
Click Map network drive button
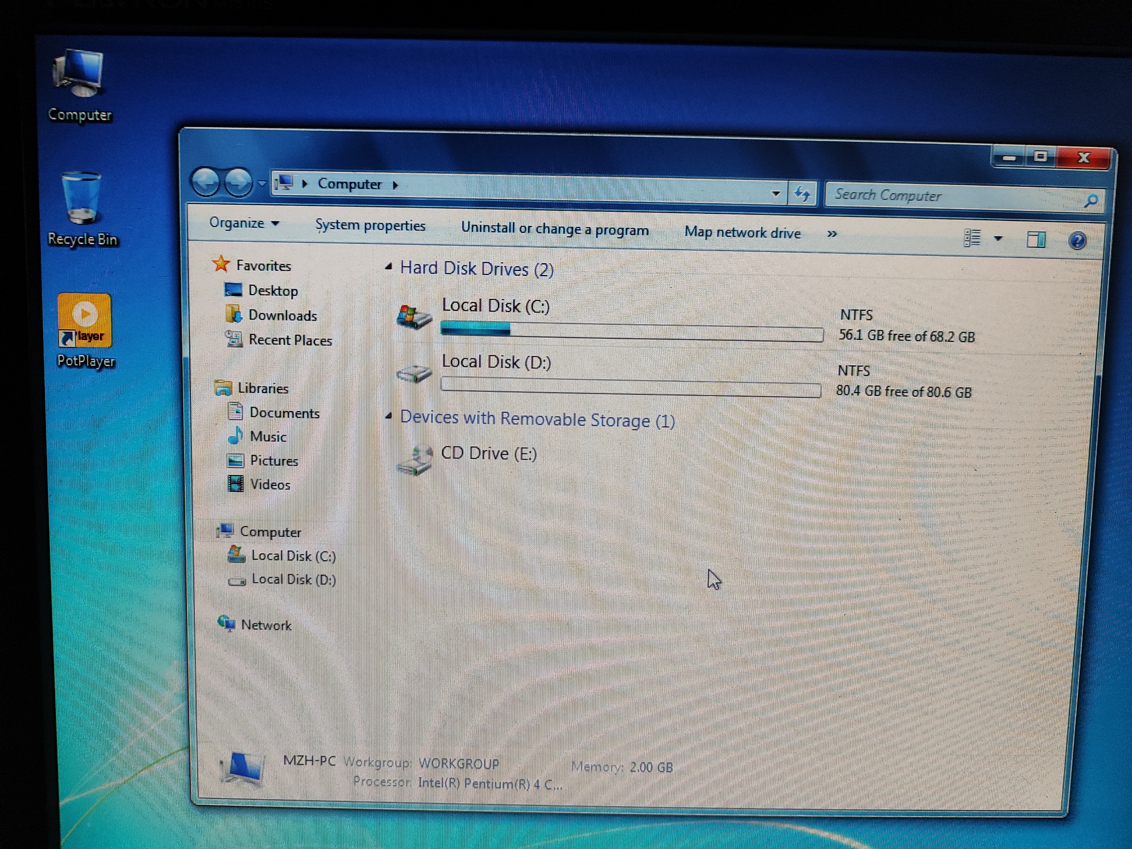tap(742, 232)
